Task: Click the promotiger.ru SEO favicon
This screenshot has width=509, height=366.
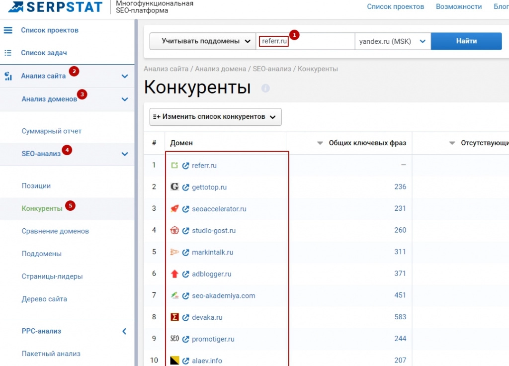Action: coord(174,339)
